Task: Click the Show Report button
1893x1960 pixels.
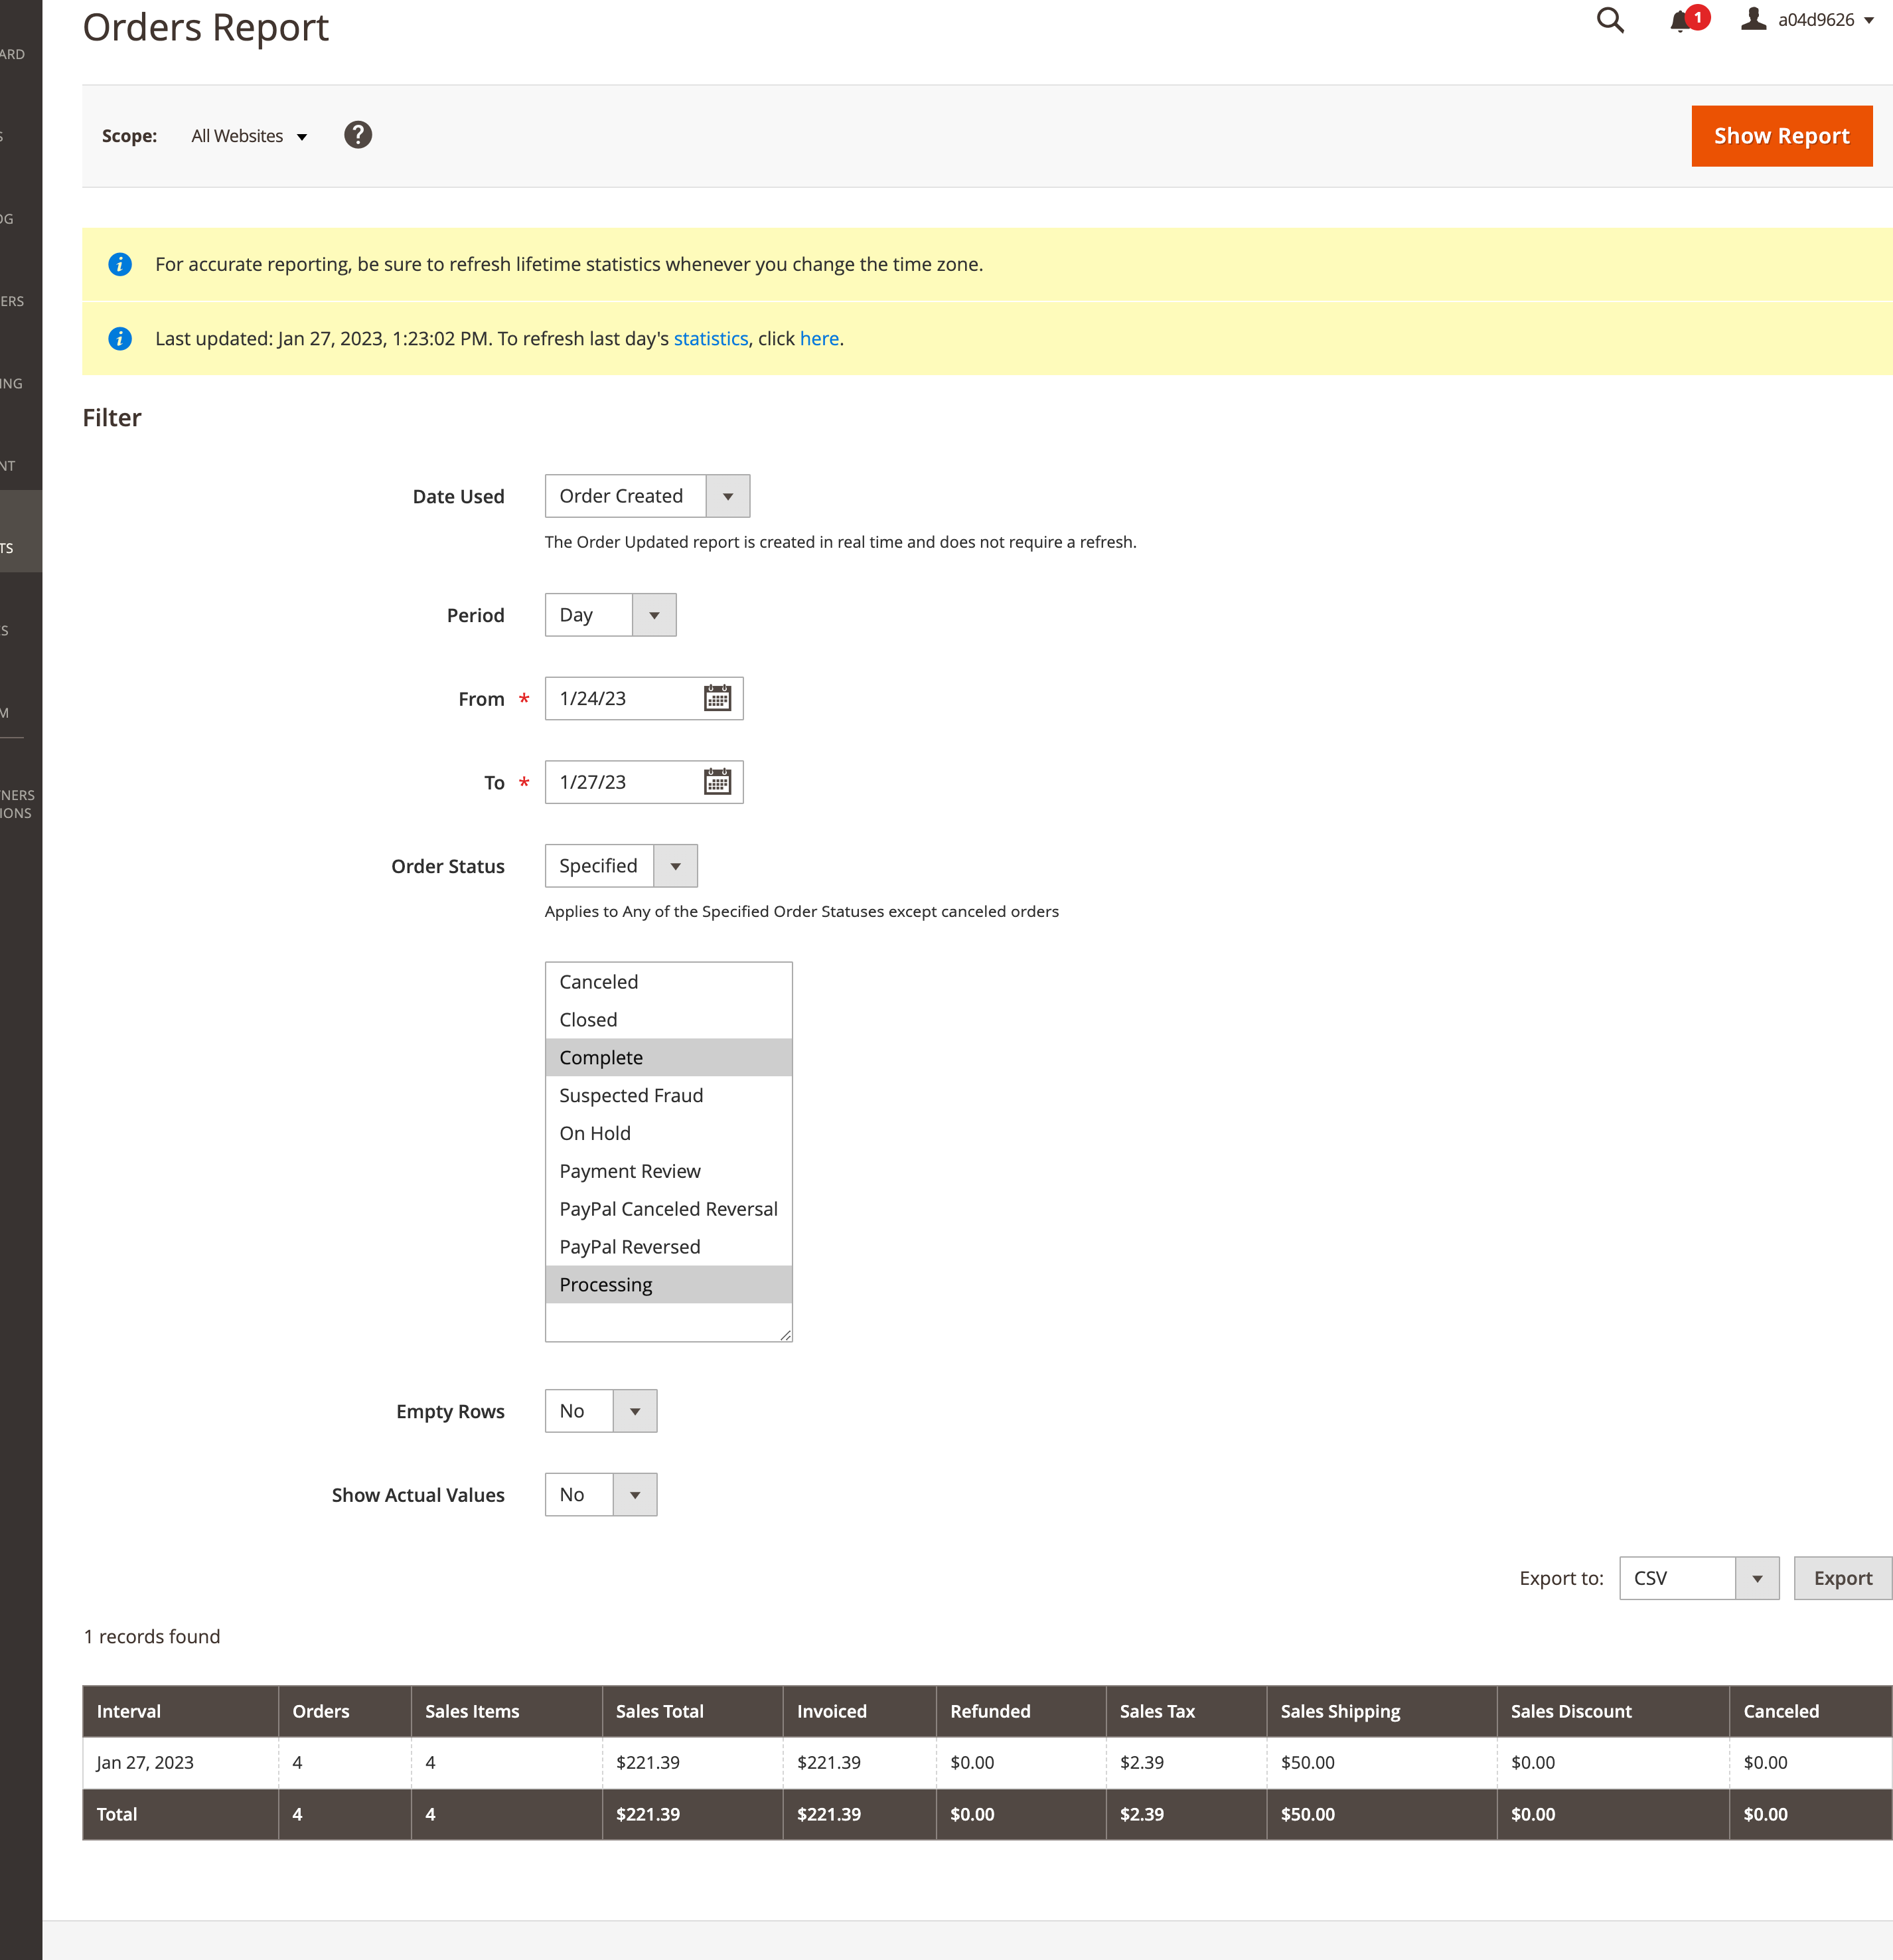Action: (x=1781, y=135)
